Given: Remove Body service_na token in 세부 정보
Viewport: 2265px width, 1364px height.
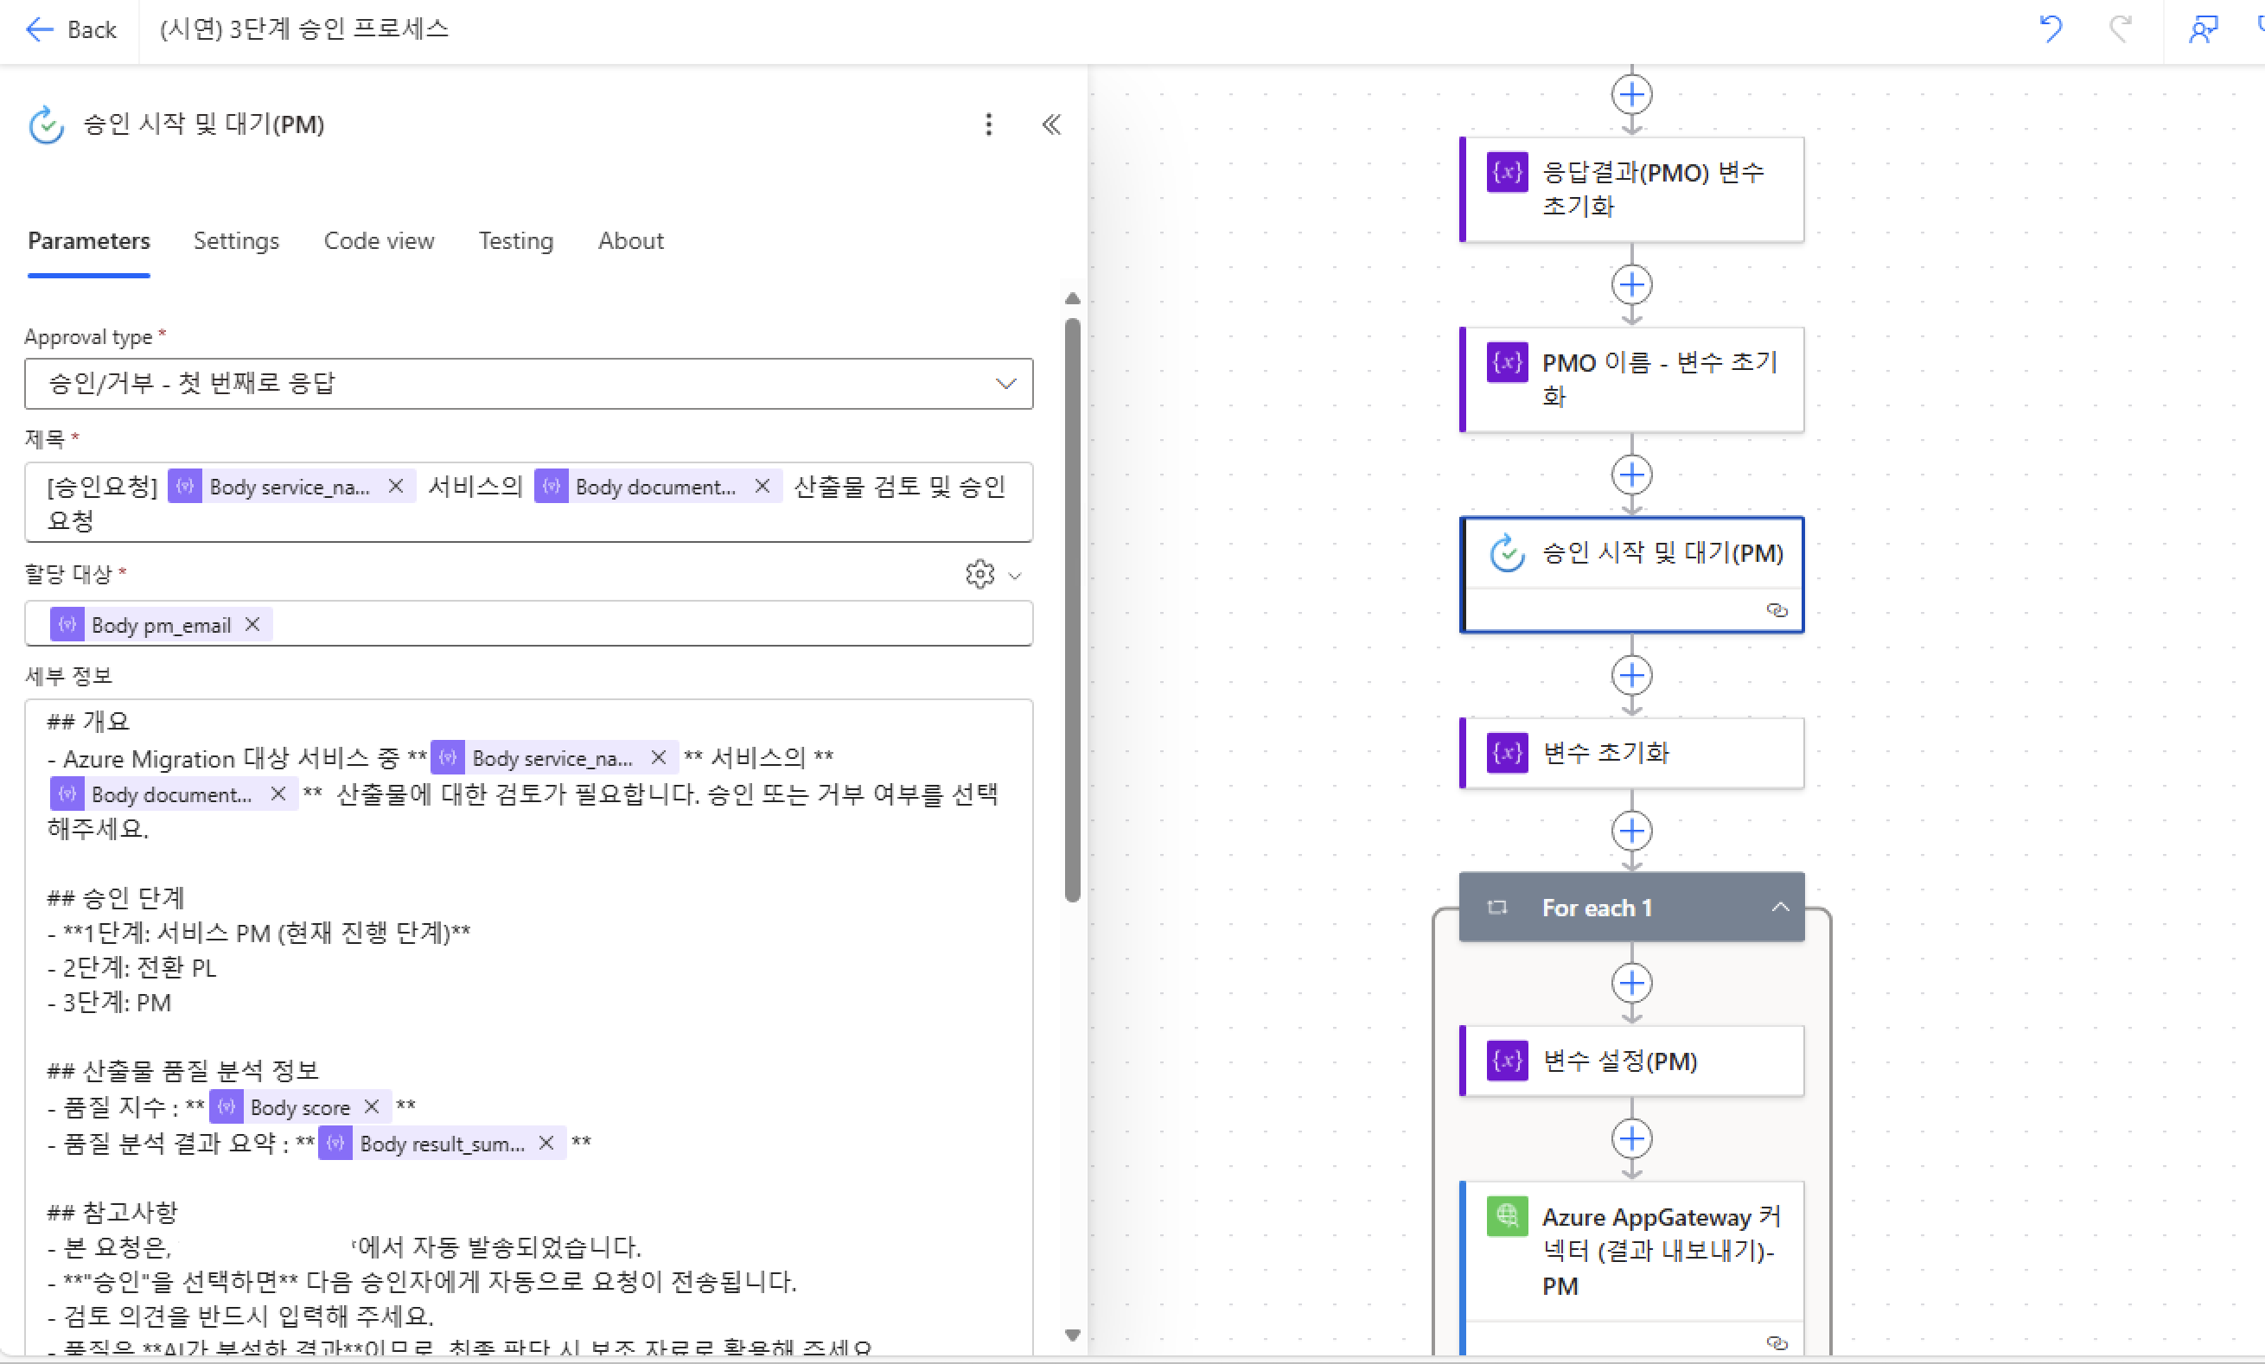Looking at the screenshot, I should coord(658,757).
